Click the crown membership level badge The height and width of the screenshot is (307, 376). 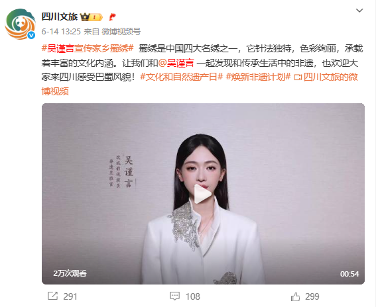click(x=91, y=17)
